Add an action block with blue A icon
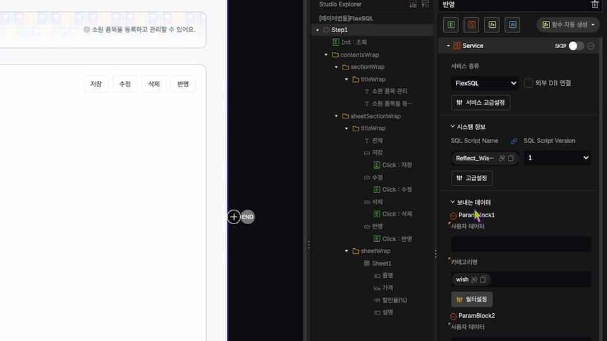The image size is (607, 341). coord(513,25)
